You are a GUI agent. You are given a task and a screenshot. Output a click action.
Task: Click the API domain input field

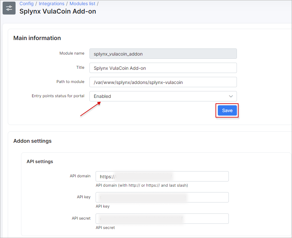162,176
